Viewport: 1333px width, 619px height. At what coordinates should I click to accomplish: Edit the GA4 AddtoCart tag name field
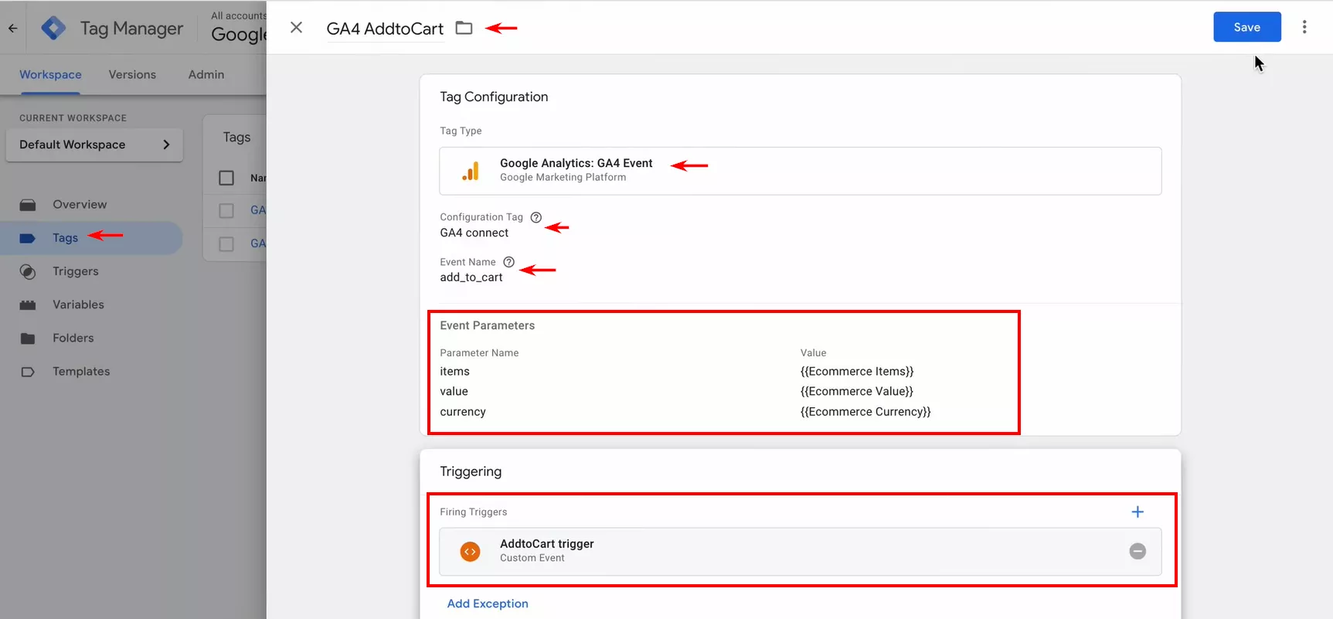[x=385, y=29]
